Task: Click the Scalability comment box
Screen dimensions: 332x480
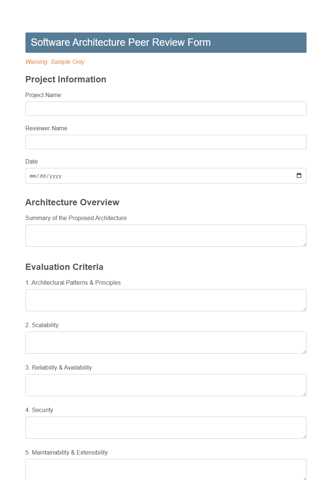Action: pos(166,342)
